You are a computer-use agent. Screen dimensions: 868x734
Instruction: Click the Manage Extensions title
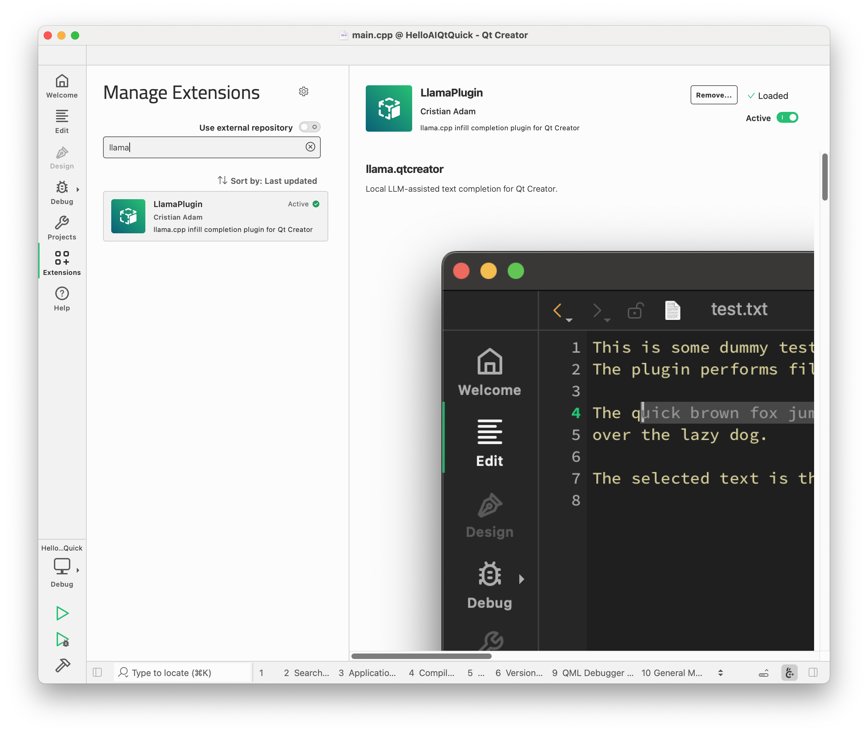[x=181, y=92]
